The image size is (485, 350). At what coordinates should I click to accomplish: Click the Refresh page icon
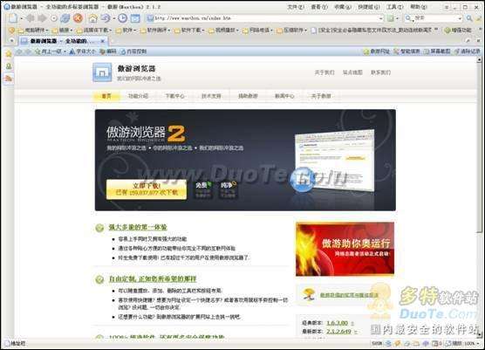point(65,18)
